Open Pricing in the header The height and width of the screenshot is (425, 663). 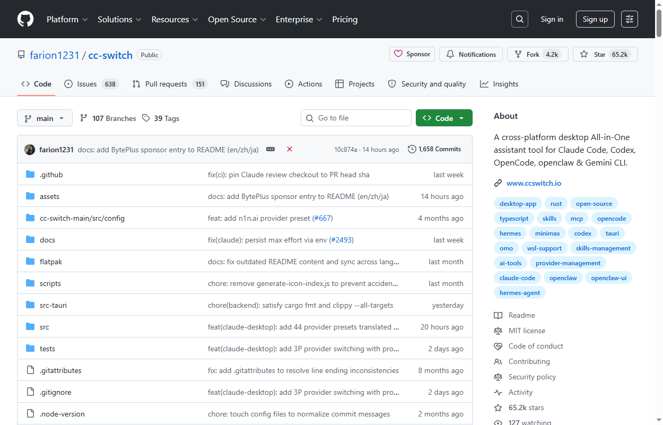pos(345,19)
